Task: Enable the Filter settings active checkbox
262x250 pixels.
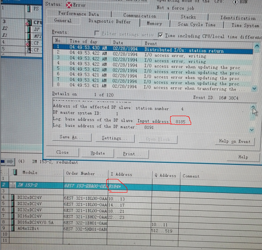Action: (x=97, y=33)
